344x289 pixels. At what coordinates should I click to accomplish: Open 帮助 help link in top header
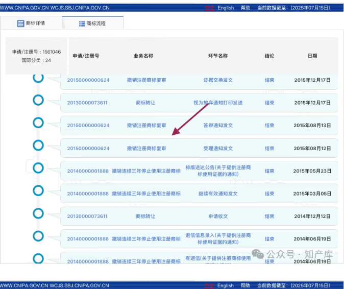(x=245, y=8)
